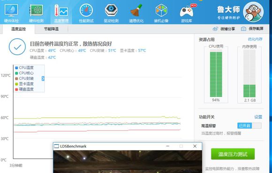Viewport: 272px width, 173px height.
Task: Open 硬件检测 hardware detection
Action: tap(36, 13)
